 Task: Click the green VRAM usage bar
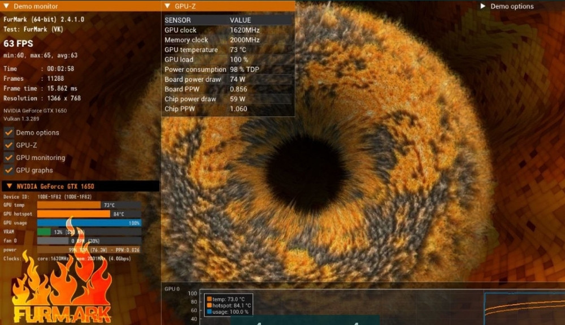[44, 232]
